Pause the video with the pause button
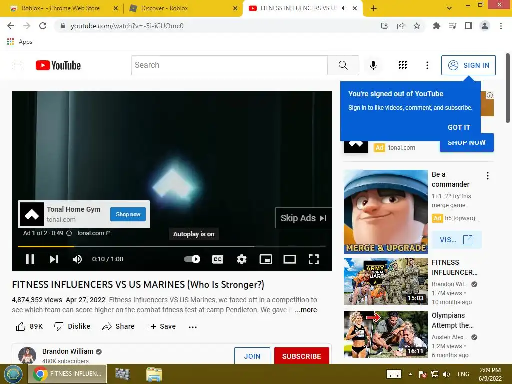Viewport: 512px width, 384px height. pyautogui.click(x=30, y=259)
